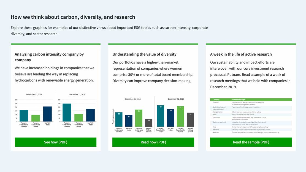Viewport: 306px width, 172px height.
Task: Click the "See how (PDF)" button
Action: point(55,142)
